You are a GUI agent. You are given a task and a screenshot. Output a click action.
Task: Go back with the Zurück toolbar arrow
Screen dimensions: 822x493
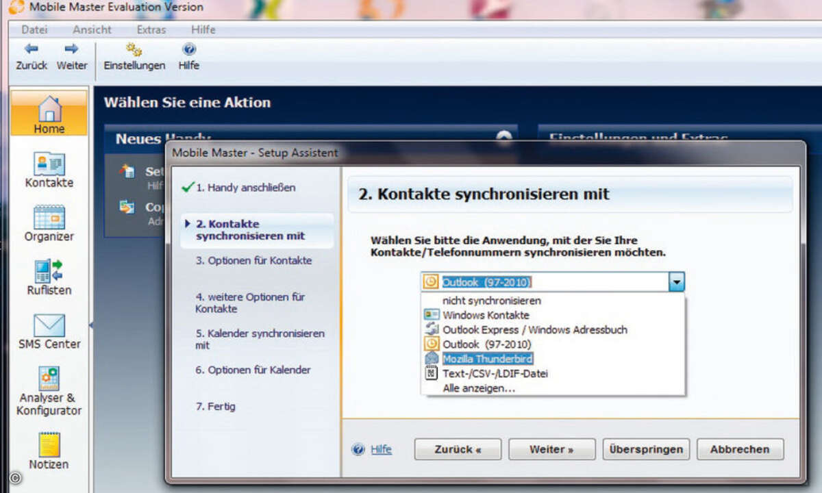click(x=32, y=49)
